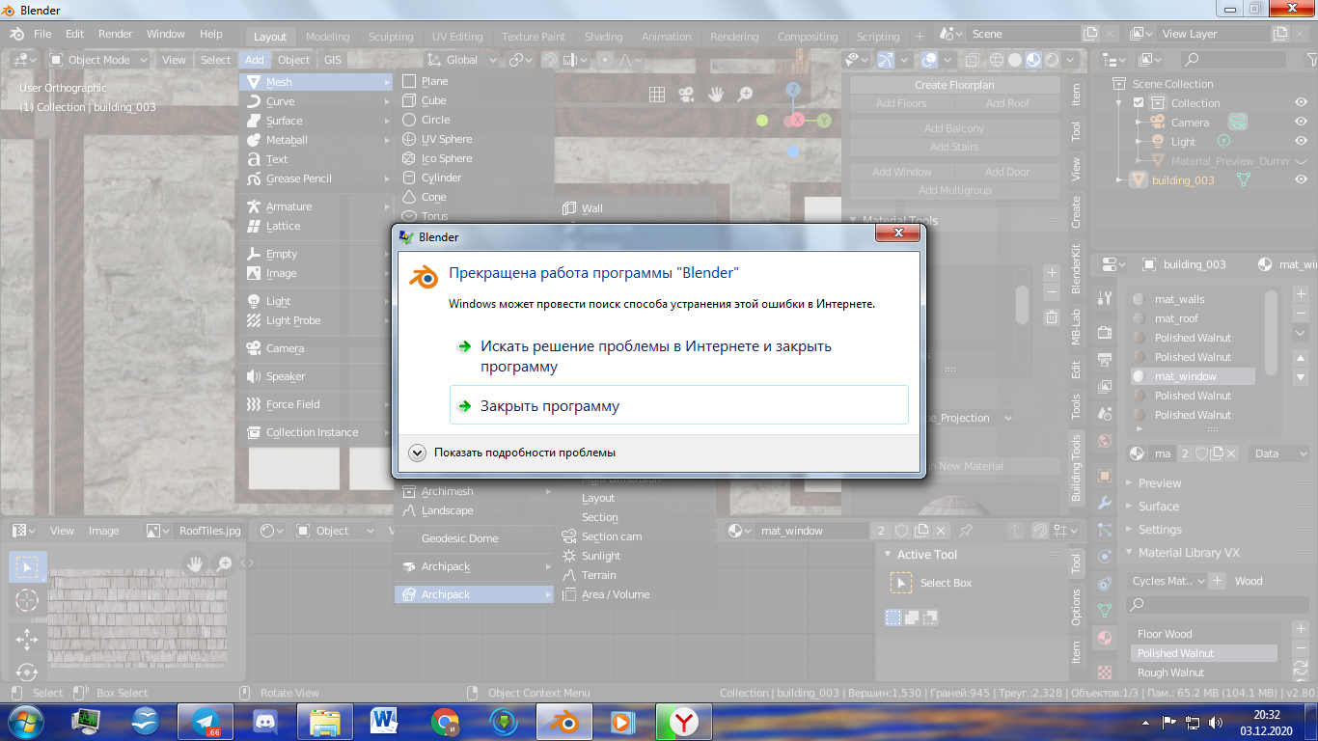Open the Object Mode dropdown
1318x741 pixels.
(x=98, y=60)
